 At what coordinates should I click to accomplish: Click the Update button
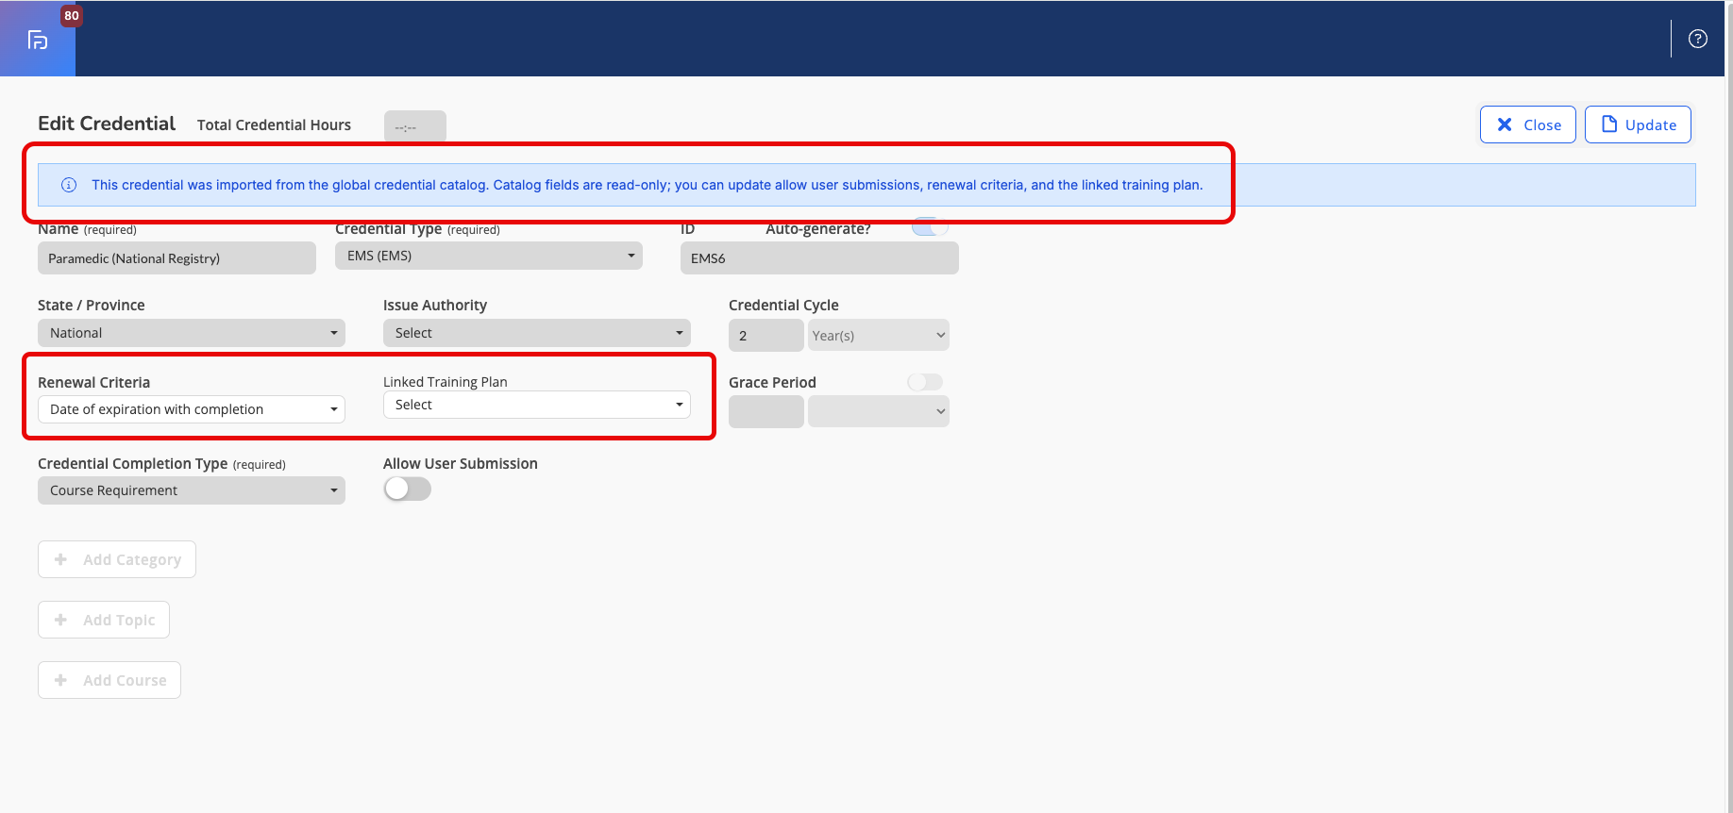(1638, 124)
